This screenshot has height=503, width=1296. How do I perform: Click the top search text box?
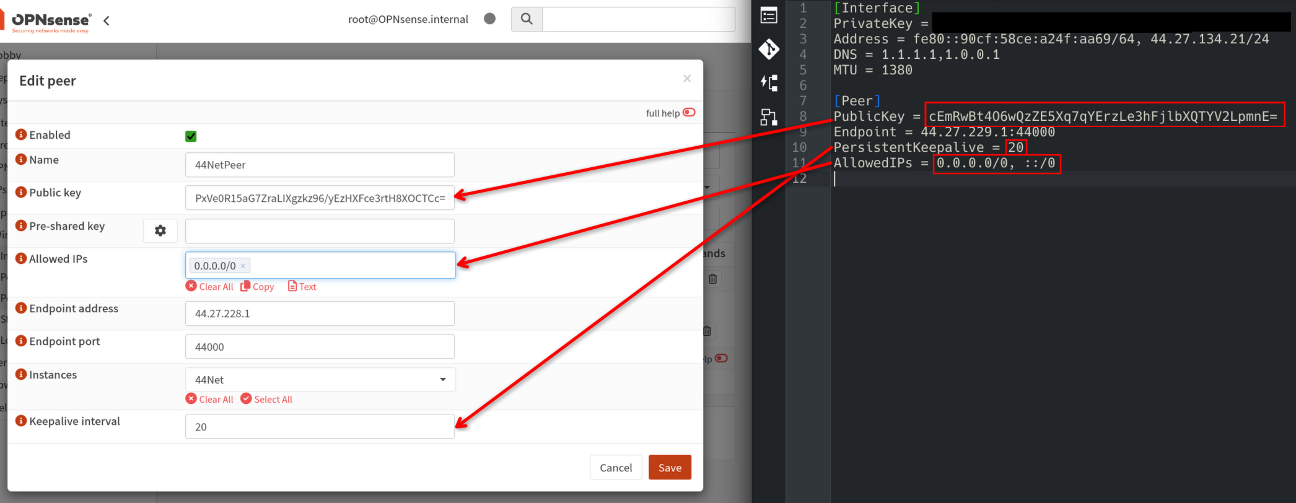638,19
